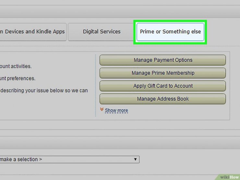Click the Manage Payment Options button
Image resolution: width=240 pixels, height=180 pixels.
click(x=162, y=60)
